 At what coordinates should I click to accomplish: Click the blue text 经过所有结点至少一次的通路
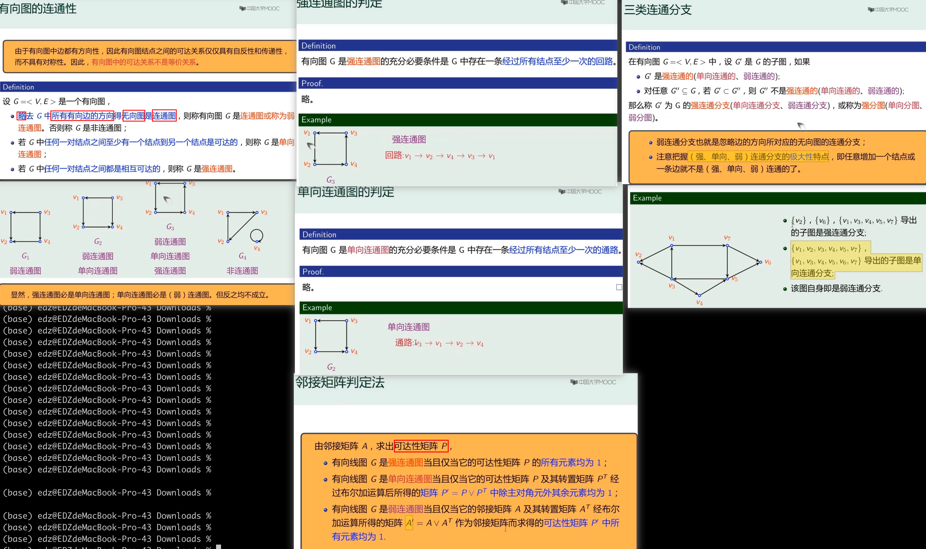(563, 250)
